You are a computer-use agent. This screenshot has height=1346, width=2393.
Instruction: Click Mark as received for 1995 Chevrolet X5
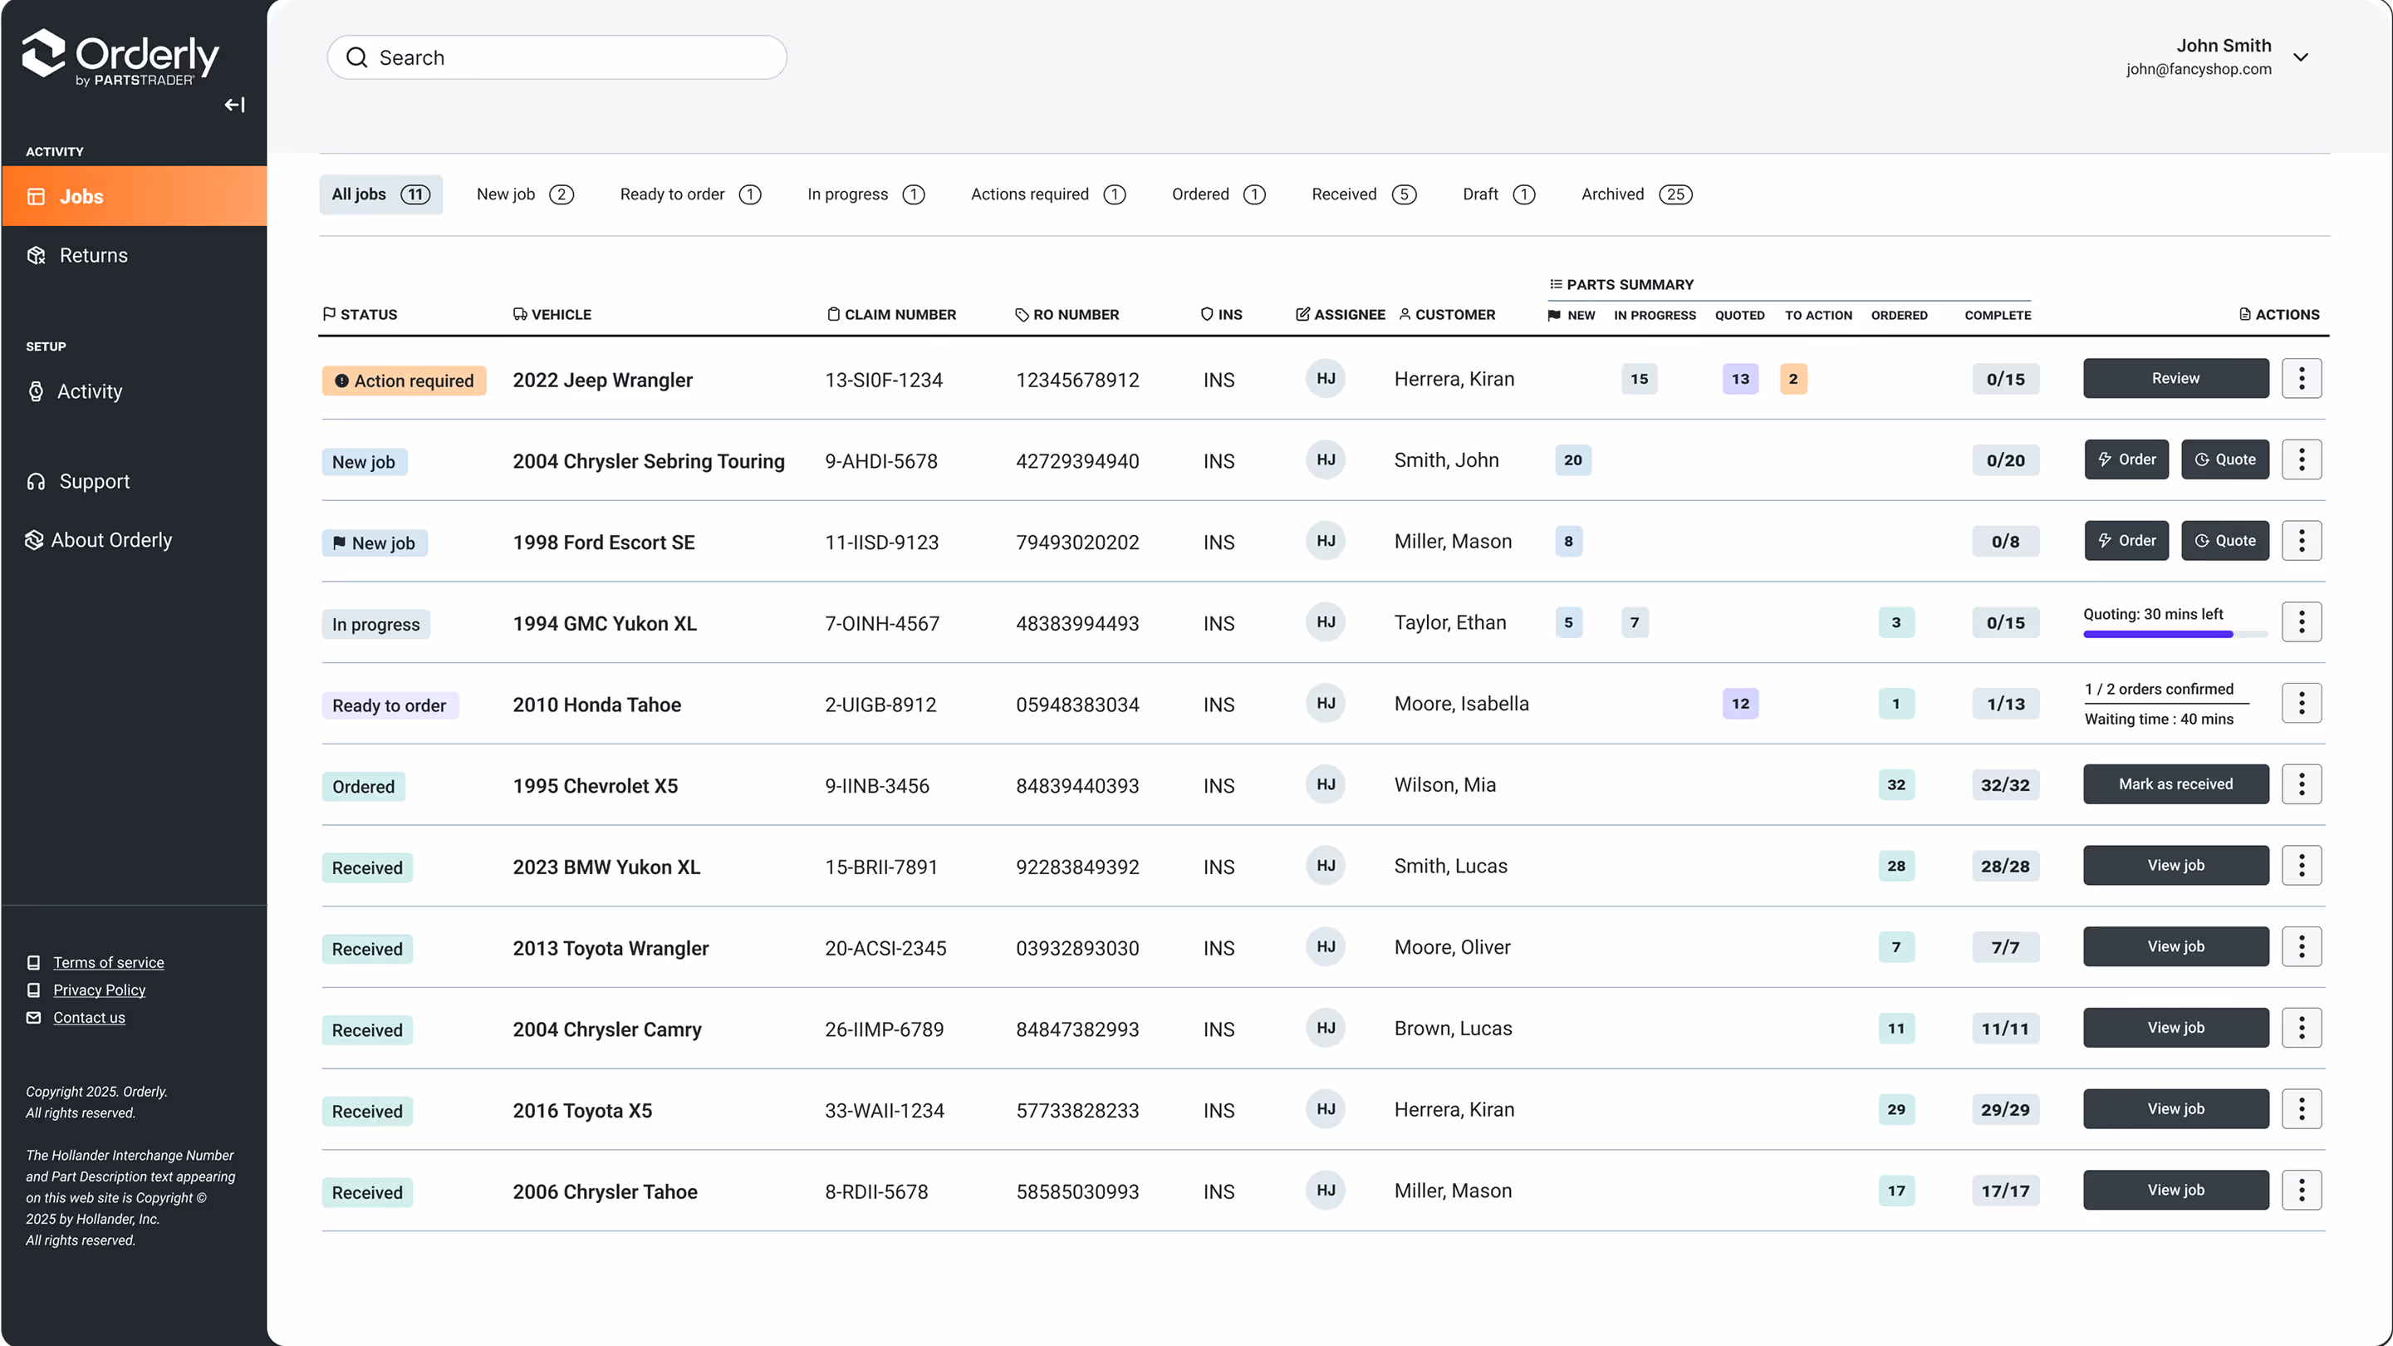[x=2174, y=784]
